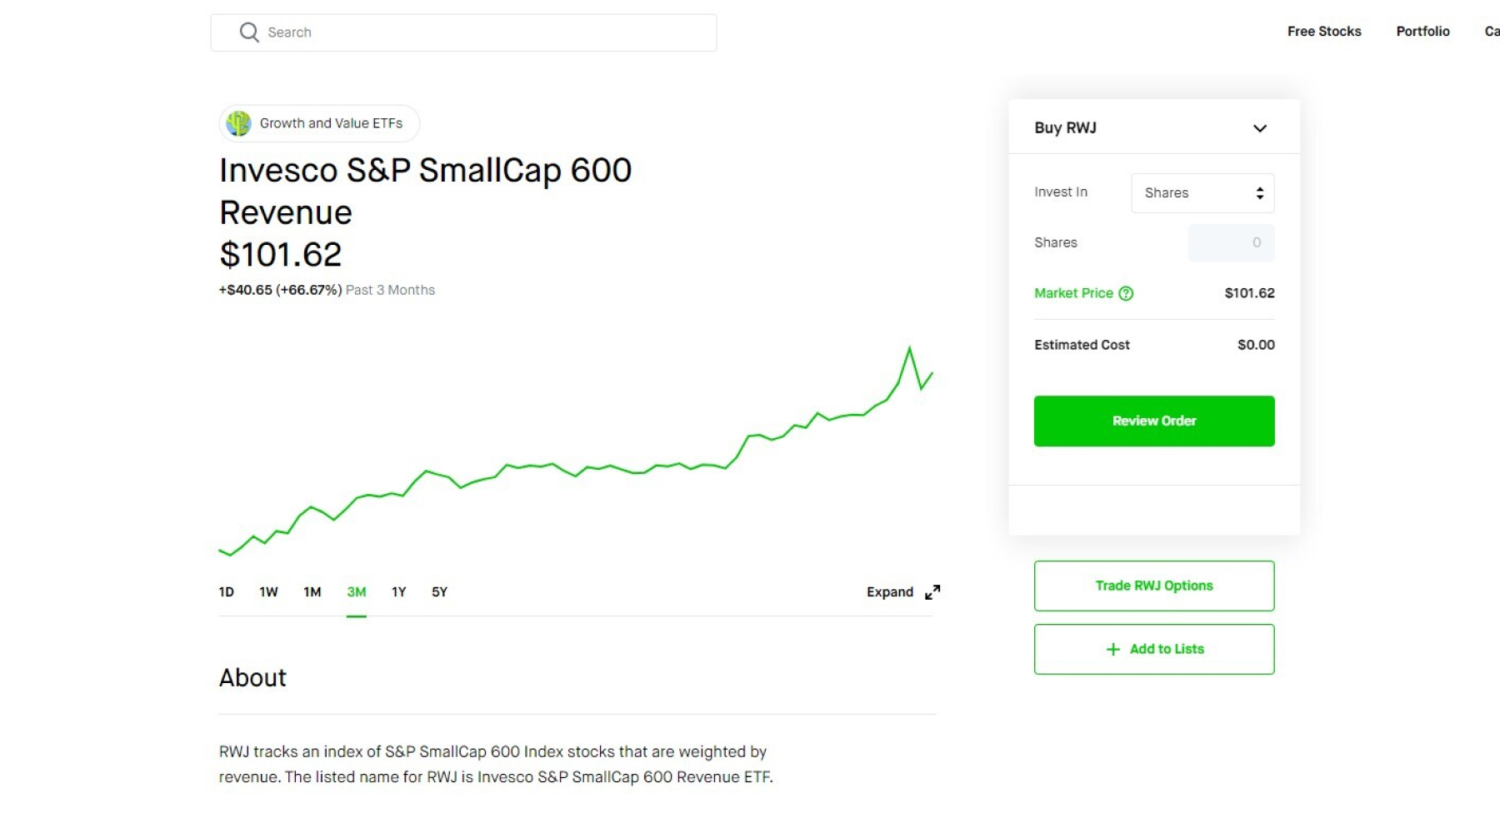Go to the Portfolio page
This screenshot has height=833, width=1500.
pyautogui.click(x=1422, y=32)
